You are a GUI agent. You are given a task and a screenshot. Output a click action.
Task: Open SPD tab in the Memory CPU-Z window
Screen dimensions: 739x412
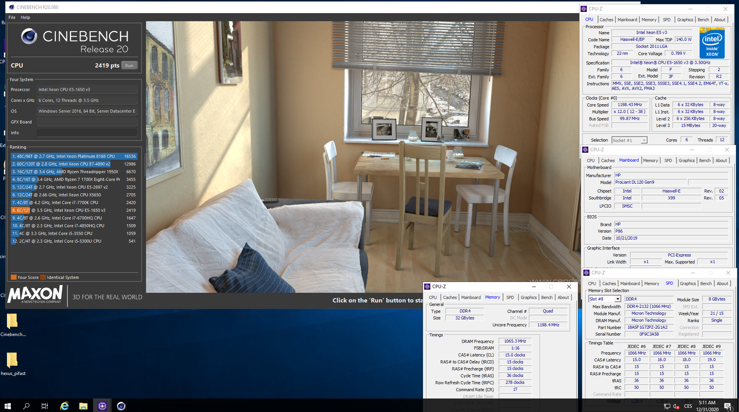pos(510,297)
